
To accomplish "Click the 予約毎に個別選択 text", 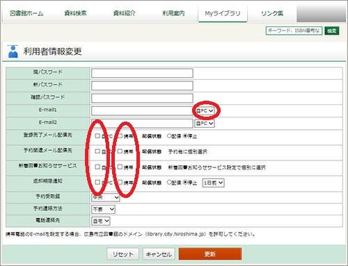I will pyautogui.click(x=187, y=152).
